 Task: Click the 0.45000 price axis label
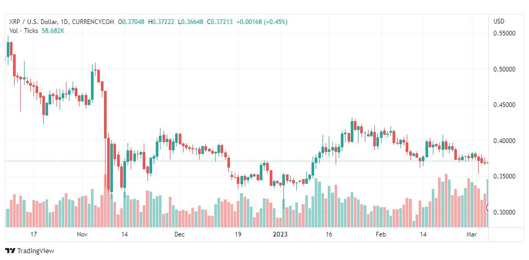pyautogui.click(x=504, y=105)
